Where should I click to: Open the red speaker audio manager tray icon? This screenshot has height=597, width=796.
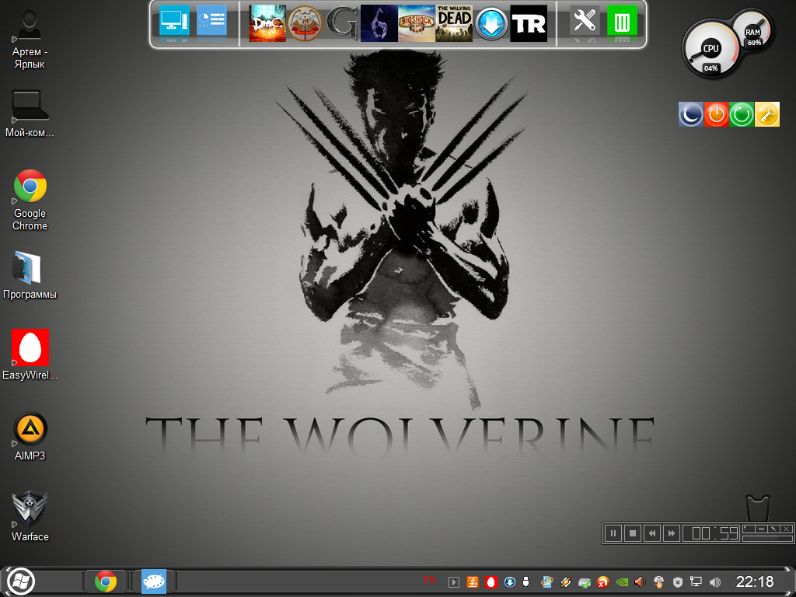pos(641,582)
